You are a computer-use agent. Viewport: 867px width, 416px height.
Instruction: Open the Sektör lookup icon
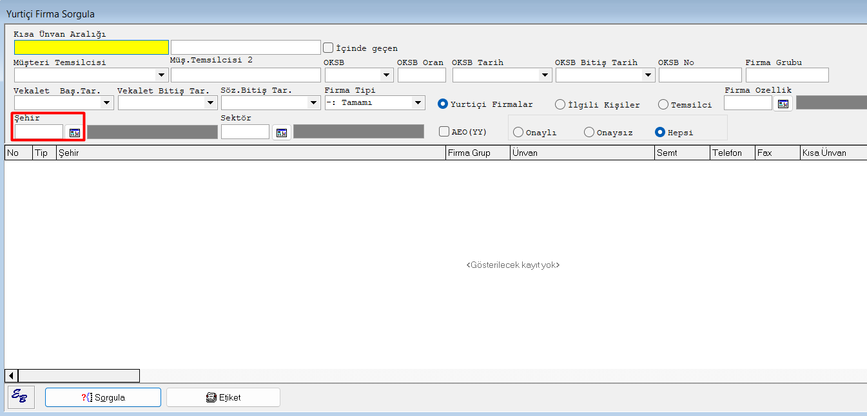[282, 133]
